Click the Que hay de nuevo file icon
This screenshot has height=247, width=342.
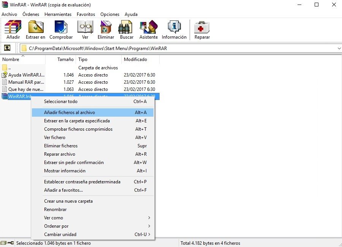click(x=4, y=89)
